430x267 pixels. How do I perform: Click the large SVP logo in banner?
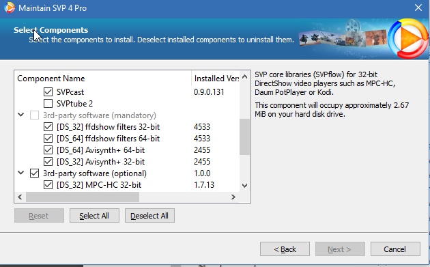point(408,39)
